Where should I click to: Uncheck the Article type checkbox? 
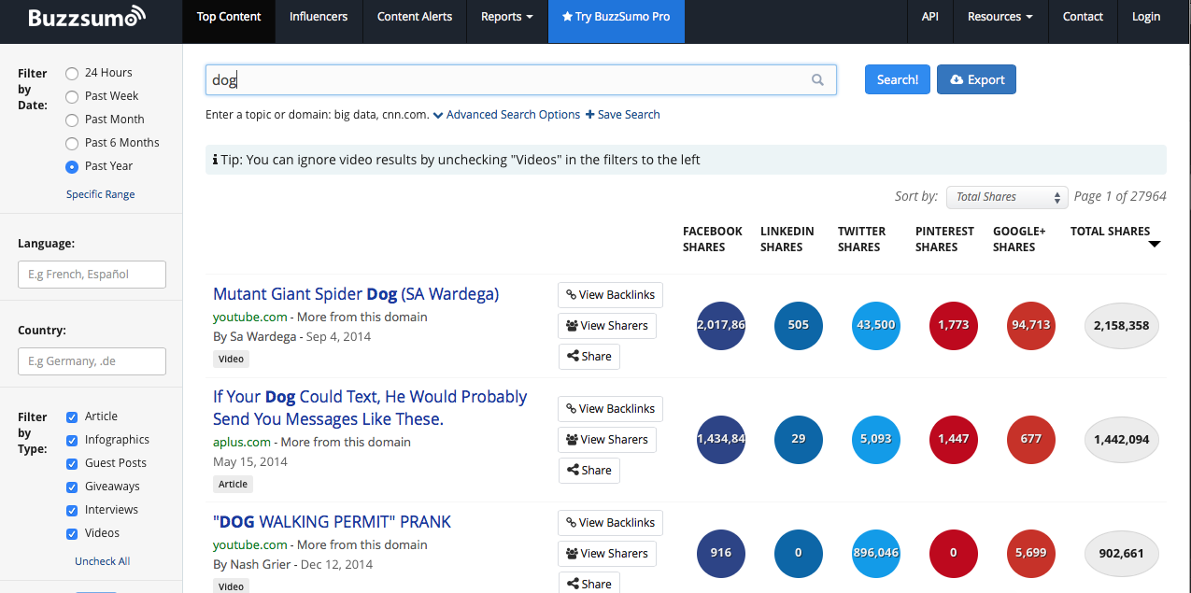72,417
